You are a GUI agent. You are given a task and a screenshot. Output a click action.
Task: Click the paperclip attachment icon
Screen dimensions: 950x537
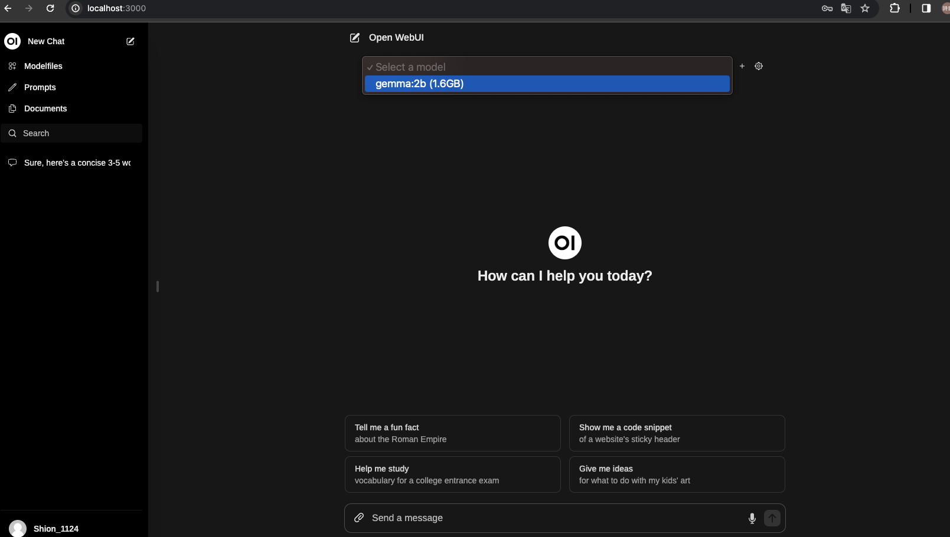359,518
